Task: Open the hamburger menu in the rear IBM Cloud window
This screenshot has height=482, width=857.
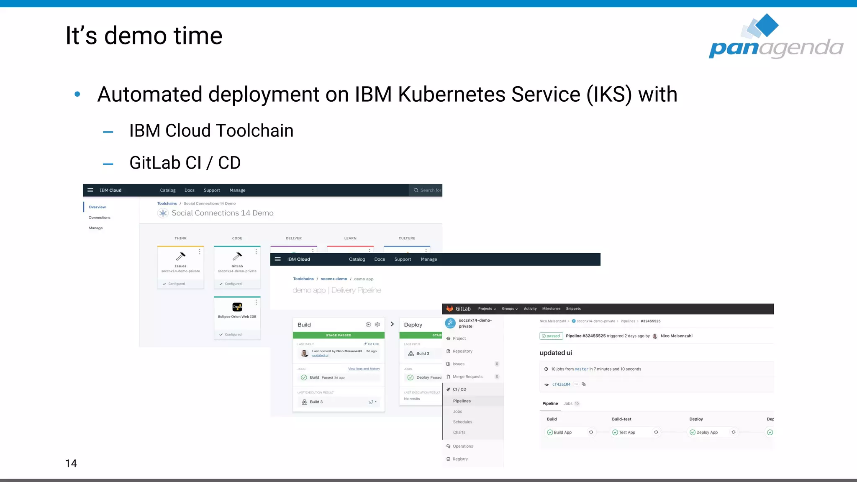Action: 90,190
